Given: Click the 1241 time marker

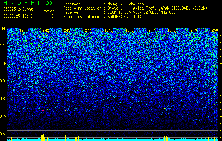Looking at the screenshot, I should point(24,30).
